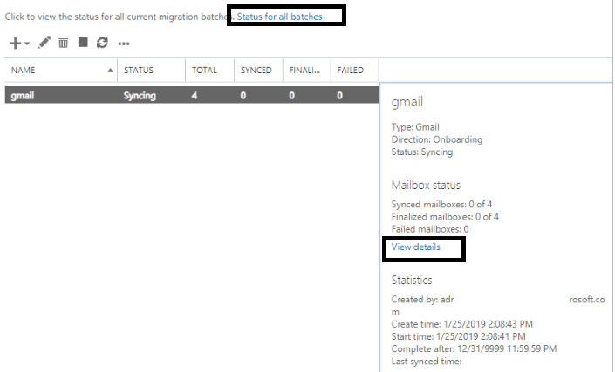This screenshot has width=615, height=372.
Task: Click the Failed mailboxes: 0 text
Action: point(430,229)
